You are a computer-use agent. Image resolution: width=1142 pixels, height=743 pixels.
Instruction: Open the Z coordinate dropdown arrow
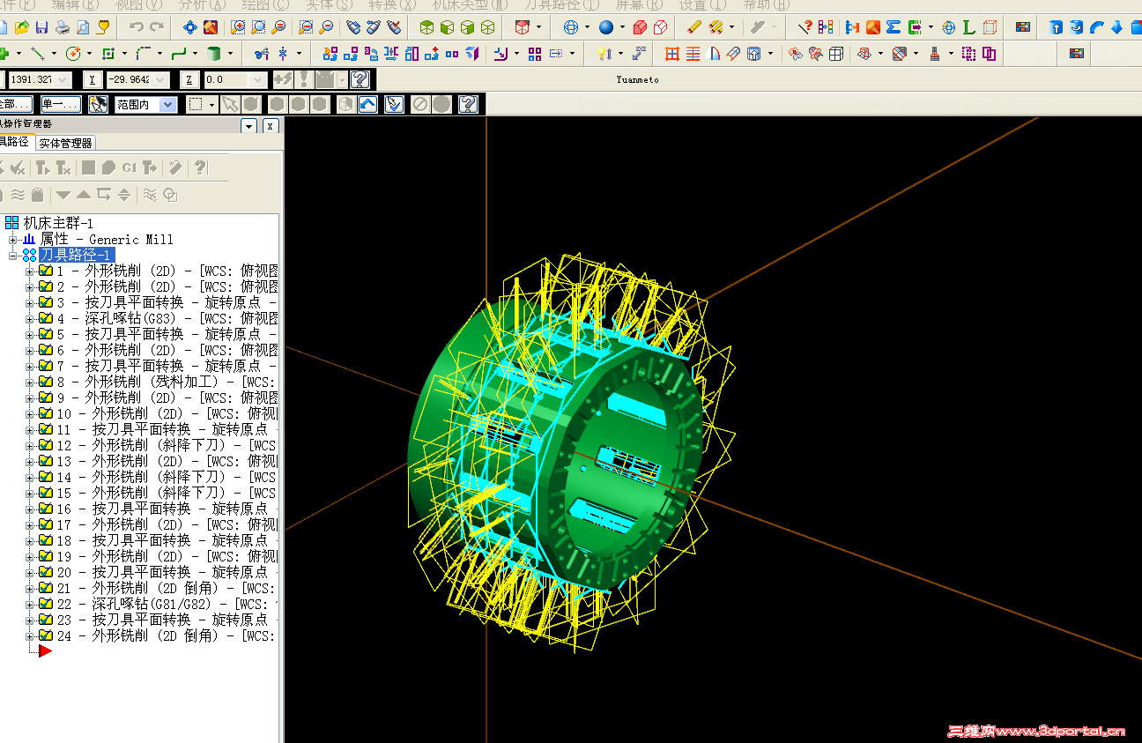(259, 80)
